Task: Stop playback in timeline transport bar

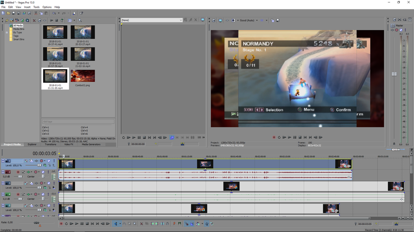Action: [x=87, y=224]
